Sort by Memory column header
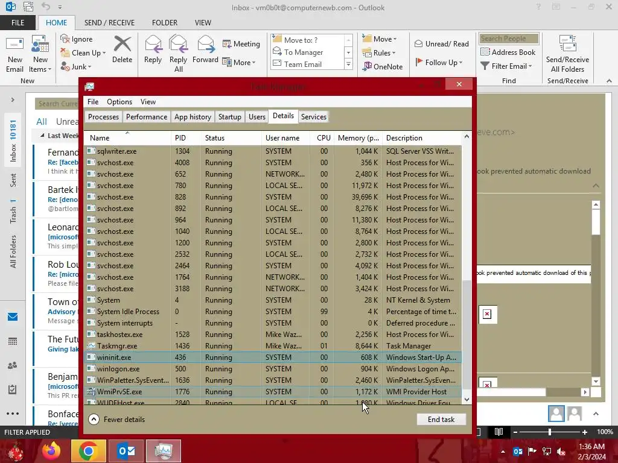618x463 pixels. [358, 138]
